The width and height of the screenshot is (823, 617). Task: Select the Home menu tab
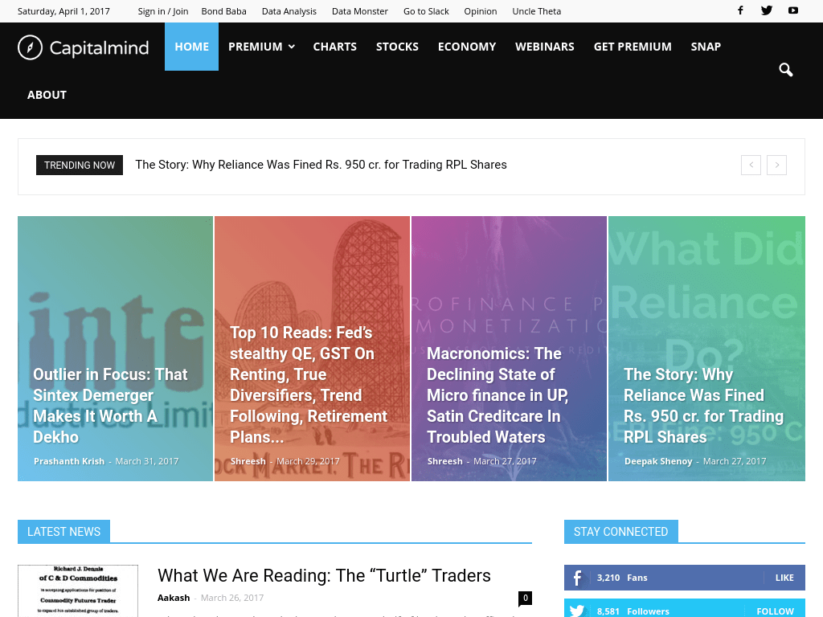(191, 47)
